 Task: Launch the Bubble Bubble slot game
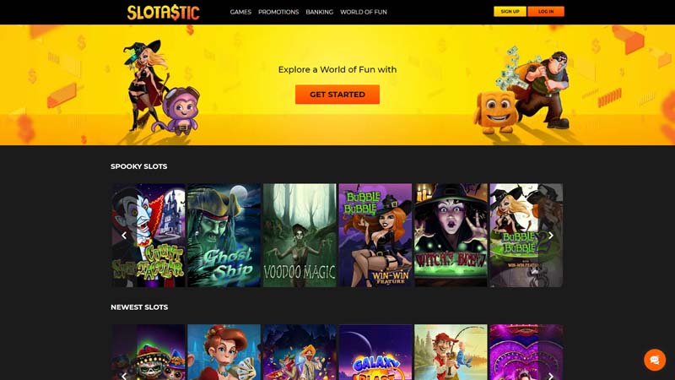pyautogui.click(x=375, y=236)
